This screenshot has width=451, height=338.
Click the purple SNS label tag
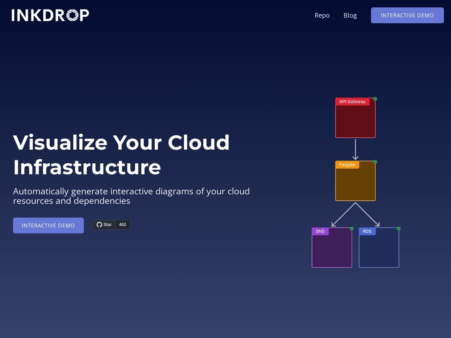pyautogui.click(x=320, y=231)
